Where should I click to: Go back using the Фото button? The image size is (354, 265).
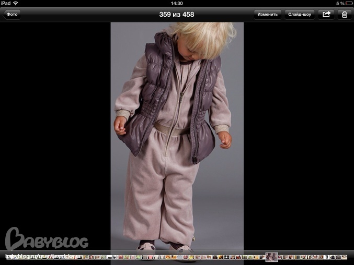click(x=12, y=15)
